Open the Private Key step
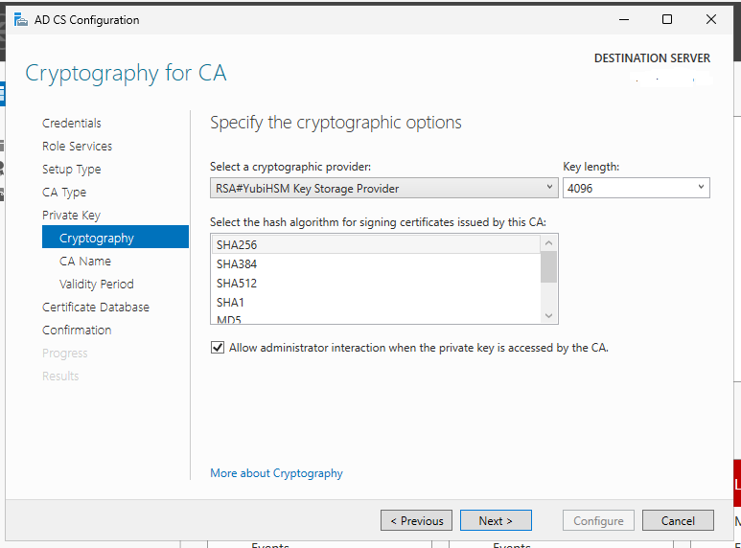This screenshot has height=548, width=741. click(71, 216)
